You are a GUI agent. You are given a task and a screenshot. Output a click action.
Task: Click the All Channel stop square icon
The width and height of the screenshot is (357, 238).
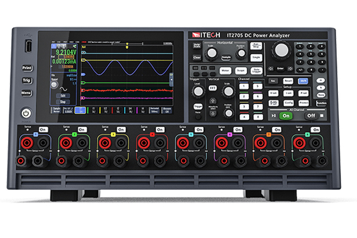point(322,116)
